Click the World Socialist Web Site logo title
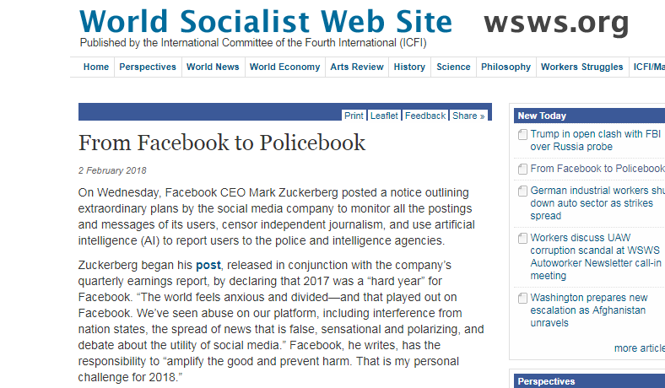 point(266,21)
